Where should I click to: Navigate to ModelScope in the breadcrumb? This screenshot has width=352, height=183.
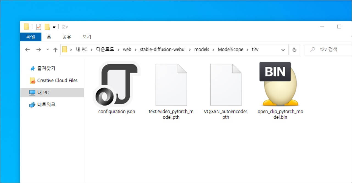[x=230, y=50]
